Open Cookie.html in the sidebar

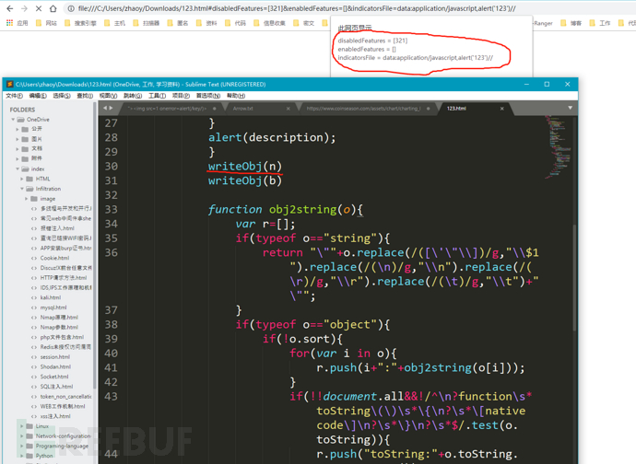tap(54, 258)
